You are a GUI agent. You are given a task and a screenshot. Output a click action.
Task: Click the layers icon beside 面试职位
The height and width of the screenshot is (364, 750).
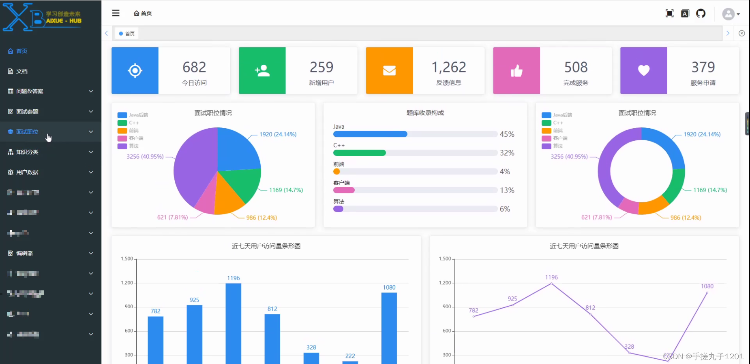pos(11,132)
